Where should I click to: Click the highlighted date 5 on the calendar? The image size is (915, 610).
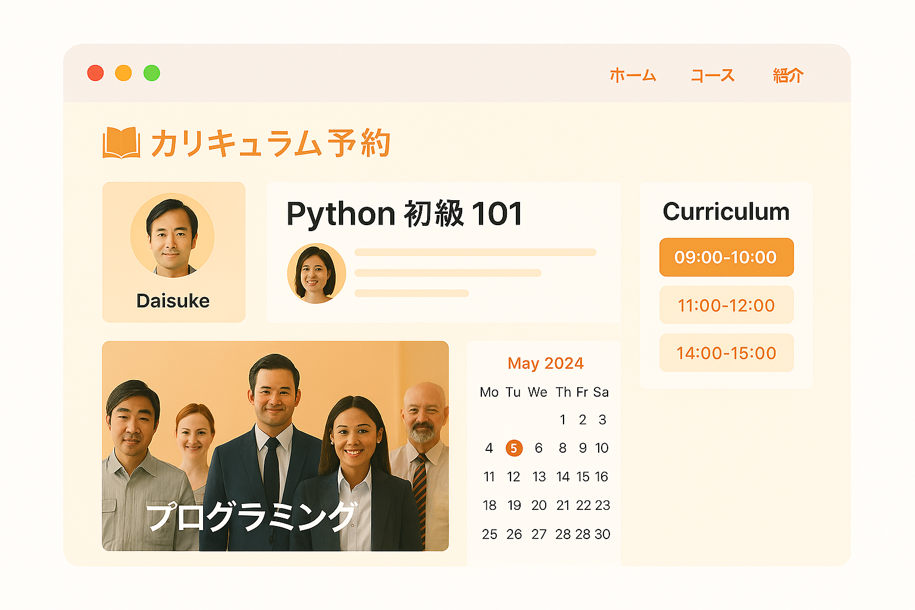[x=513, y=447]
